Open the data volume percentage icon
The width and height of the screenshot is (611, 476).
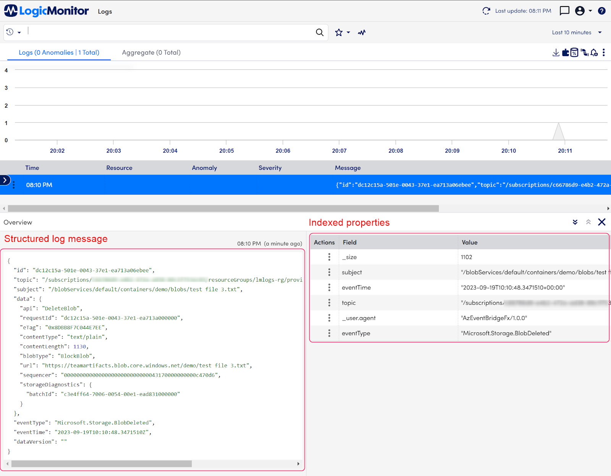click(575, 52)
